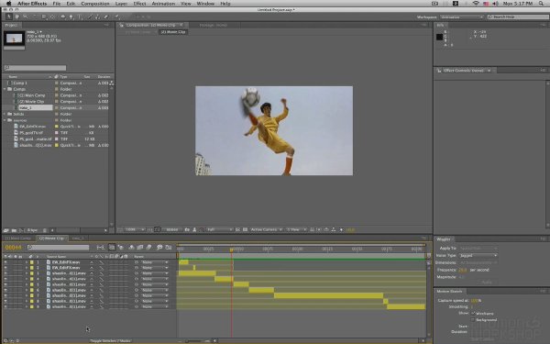Open the Composition menu

click(x=95, y=4)
